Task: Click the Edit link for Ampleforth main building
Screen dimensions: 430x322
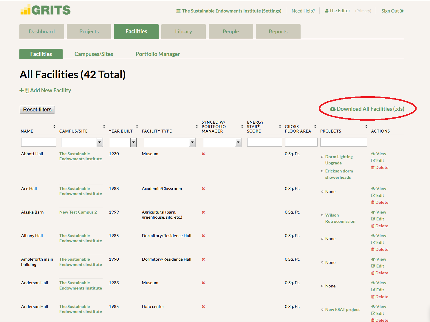Action: (378, 266)
